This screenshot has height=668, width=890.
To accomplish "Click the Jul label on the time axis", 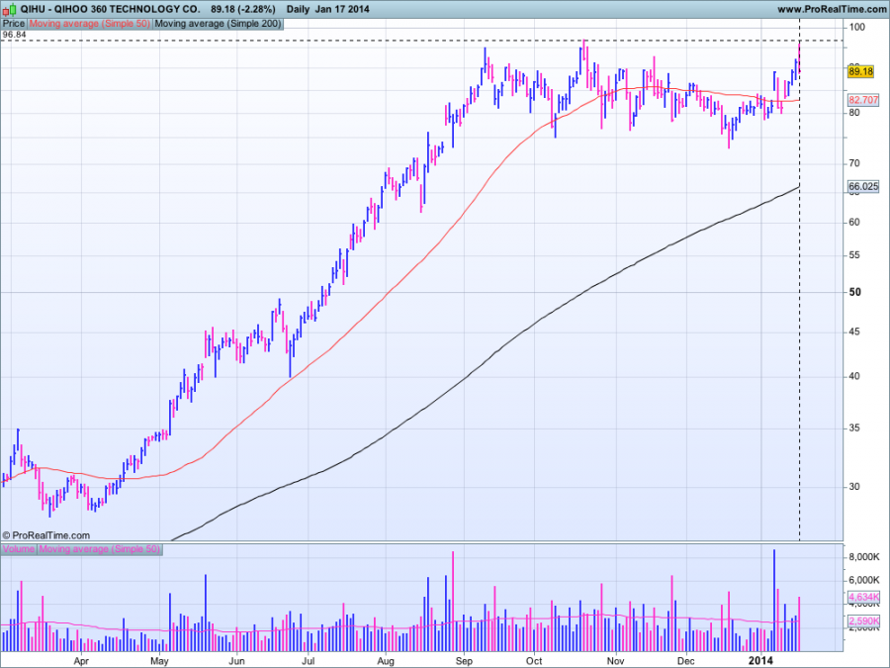I will click(x=309, y=661).
